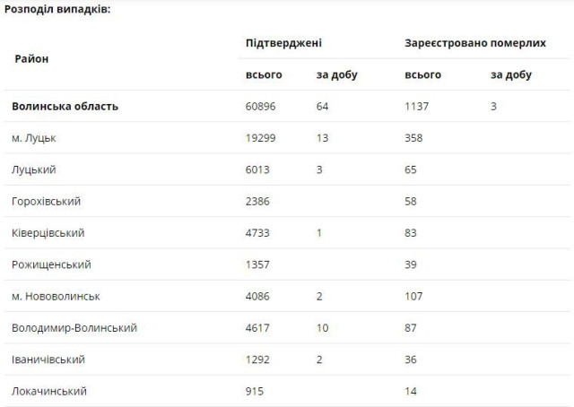This screenshot has width=574, height=407.
Task: Click total deaths value 1137
Action: (417, 106)
